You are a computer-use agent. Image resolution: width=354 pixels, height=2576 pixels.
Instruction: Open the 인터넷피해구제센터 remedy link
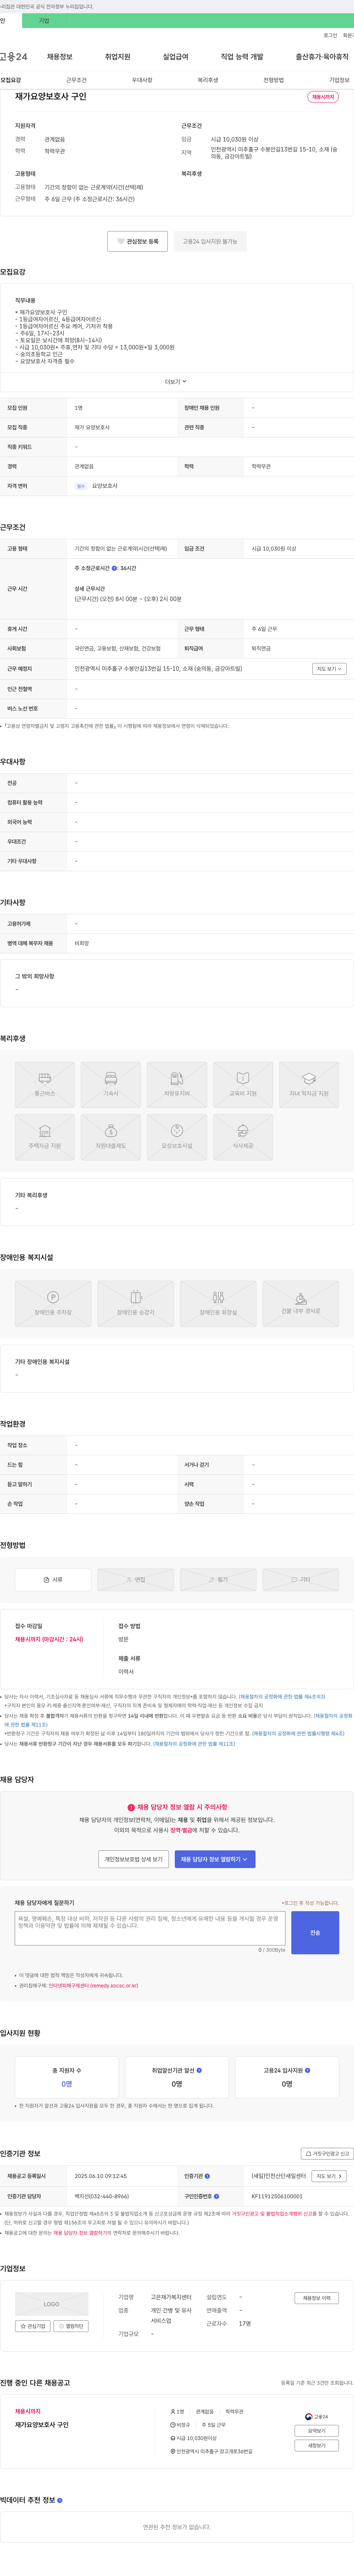point(93,1986)
